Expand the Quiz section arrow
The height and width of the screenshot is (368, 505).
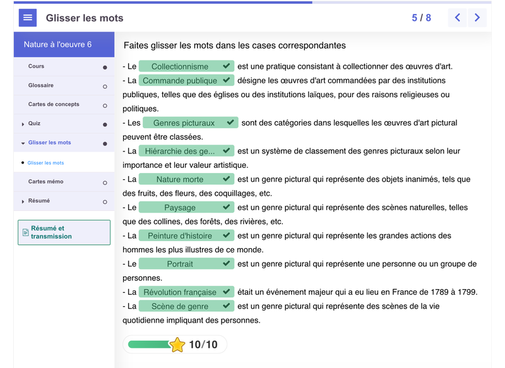pos(23,124)
